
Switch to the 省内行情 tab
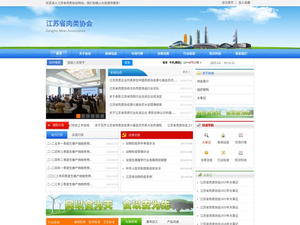pyautogui.click(x=57, y=135)
